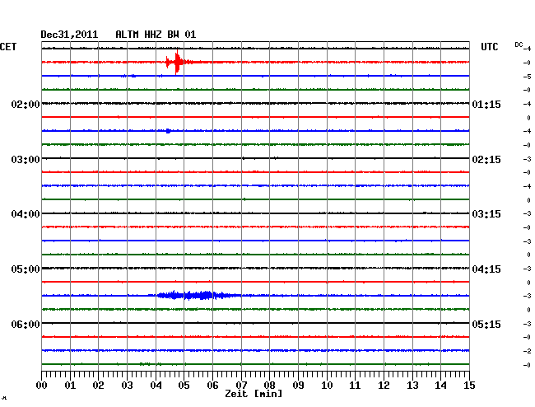Select the 03:00 CET time label
This screenshot has width=535, height=407.
click(x=26, y=160)
